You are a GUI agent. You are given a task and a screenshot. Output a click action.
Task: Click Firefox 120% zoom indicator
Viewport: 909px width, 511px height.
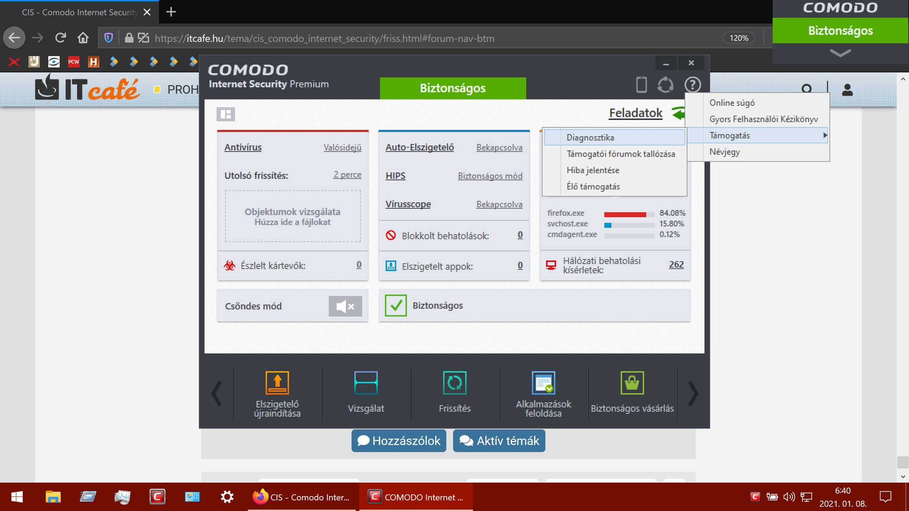(739, 38)
